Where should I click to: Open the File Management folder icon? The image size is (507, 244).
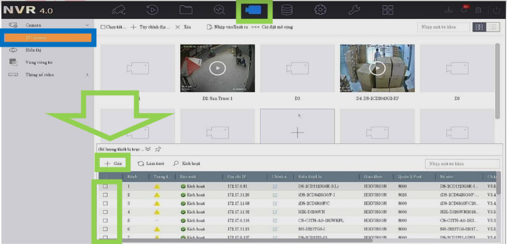[x=186, y=10]
